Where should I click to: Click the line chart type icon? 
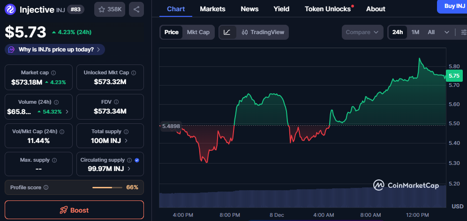227,32
